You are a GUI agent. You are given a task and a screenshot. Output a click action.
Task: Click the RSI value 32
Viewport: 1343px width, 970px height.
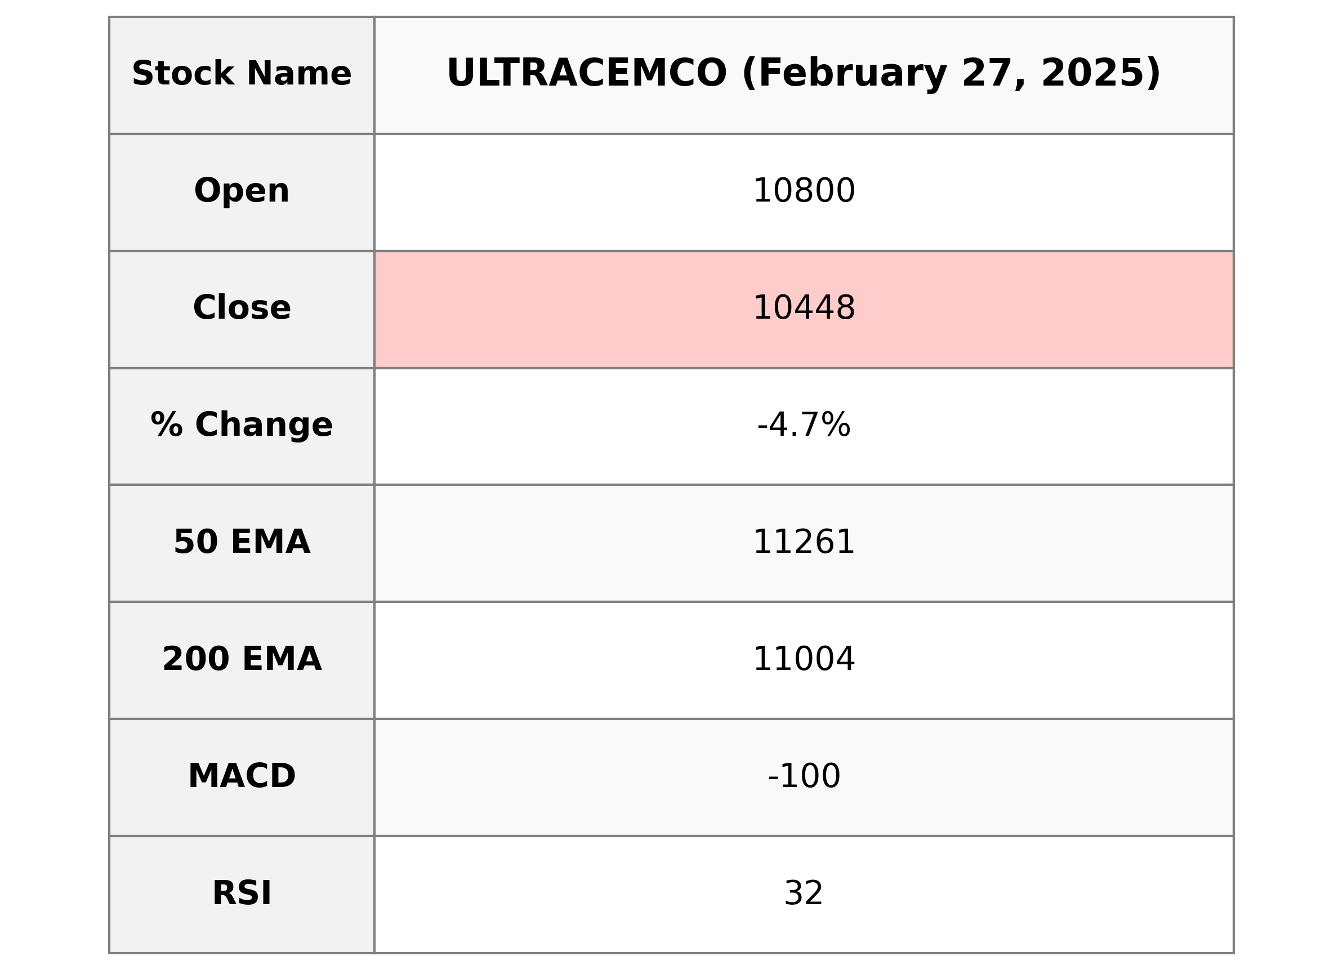(x=804, y=893)
